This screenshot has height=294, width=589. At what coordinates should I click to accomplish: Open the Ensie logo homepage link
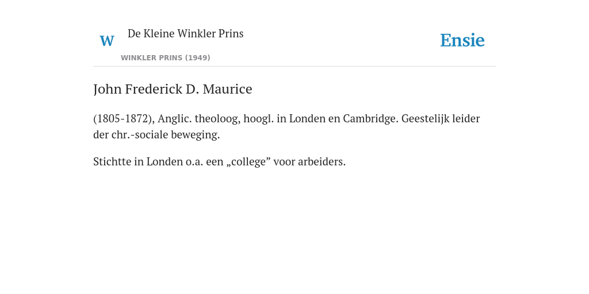click(x=462, y=40)
